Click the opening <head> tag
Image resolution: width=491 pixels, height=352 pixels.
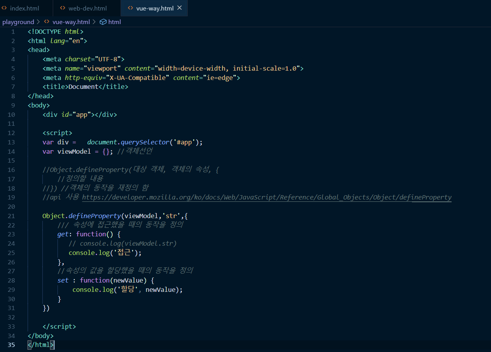pos(39,50)
